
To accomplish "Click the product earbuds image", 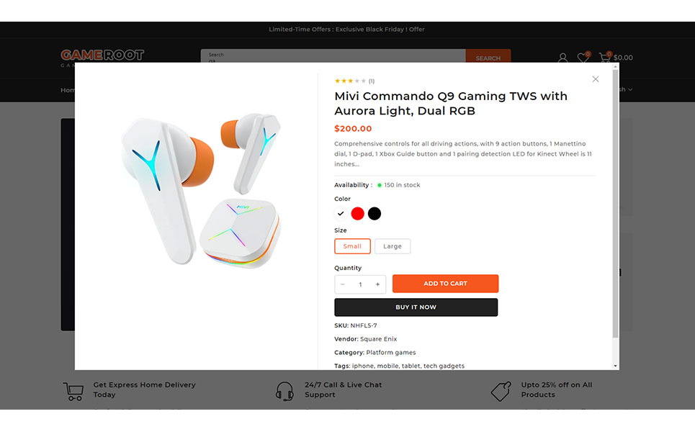I will point(197,191).
